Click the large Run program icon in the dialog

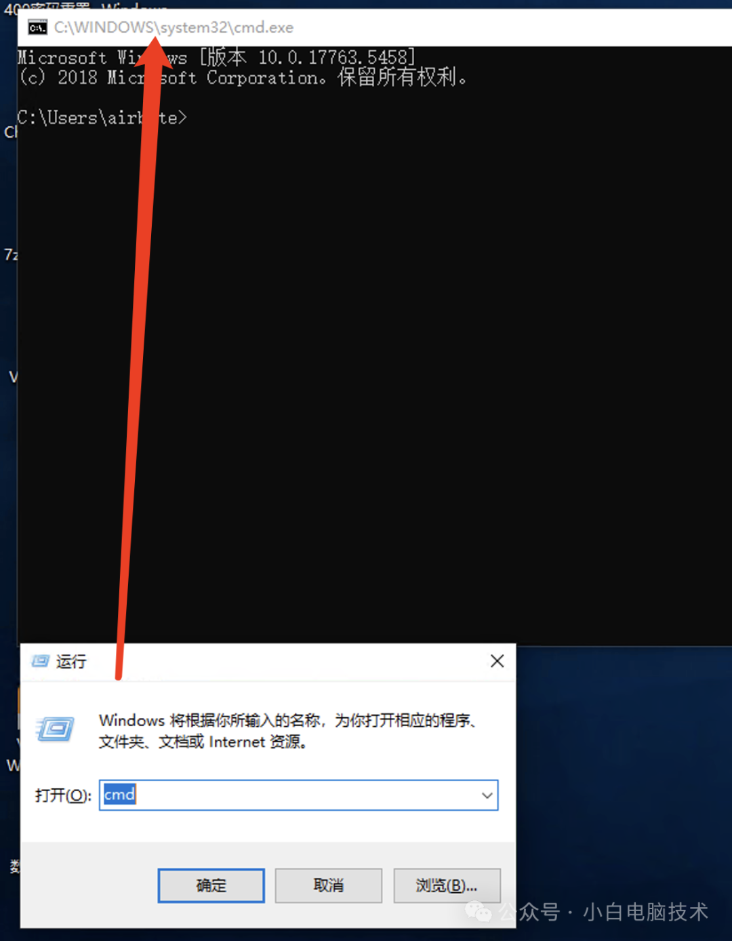(56, 729)
